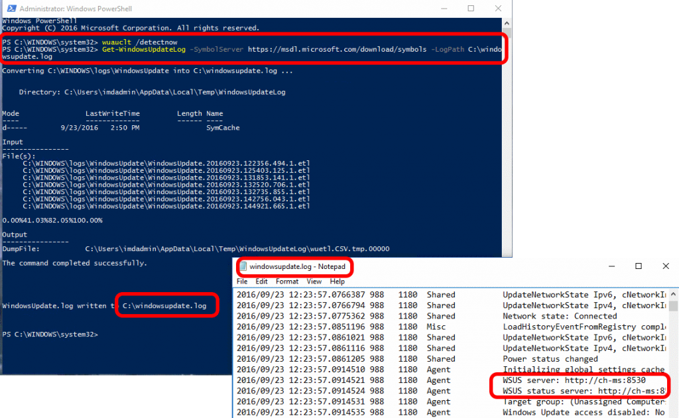Open the File menu in Notepad
This screenshot has height=418, width=679.
242,281
